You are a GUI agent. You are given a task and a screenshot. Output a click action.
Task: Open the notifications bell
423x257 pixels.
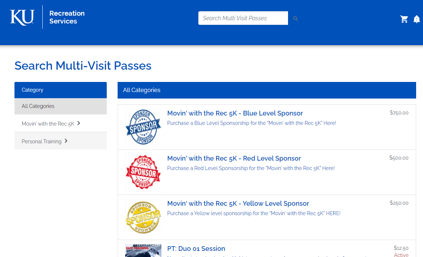pos(416,19)
